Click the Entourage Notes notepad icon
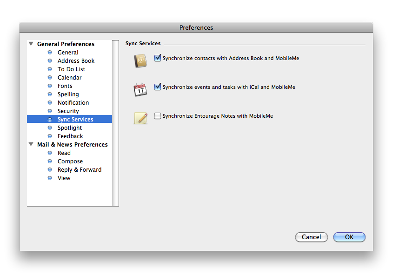 click(141, 118)
